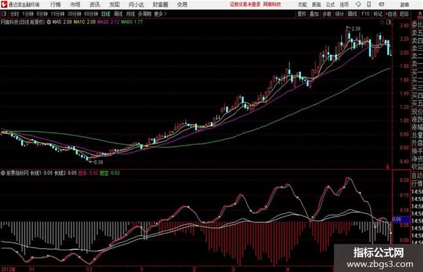Click the 游客 user account label

tap(405, 4)
